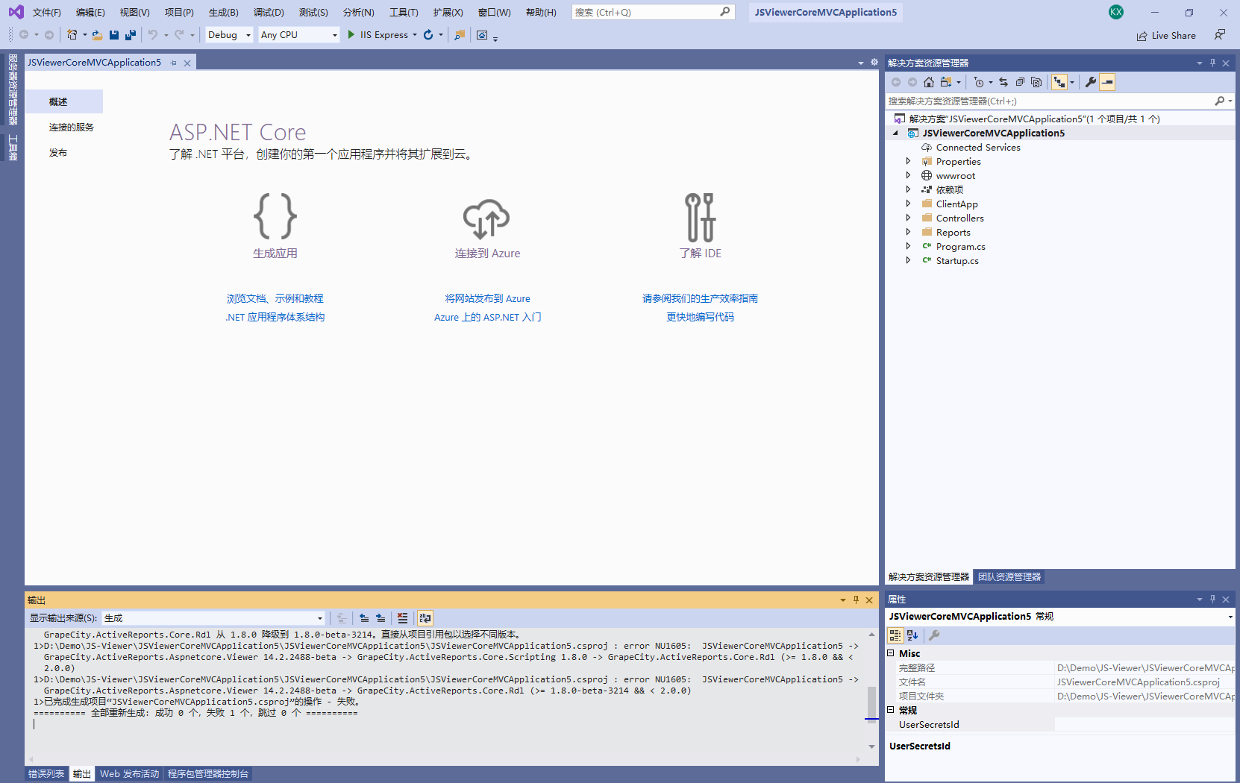Expand the Reports folder node
This screenshot has height=783, width=1240.
point(908,232)
